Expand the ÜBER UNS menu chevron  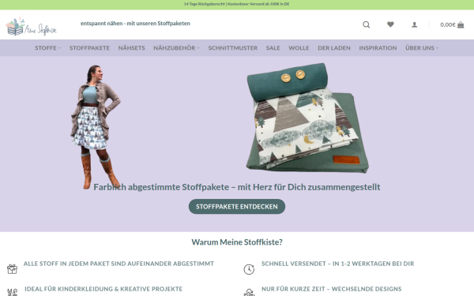[x=437, y=48]
